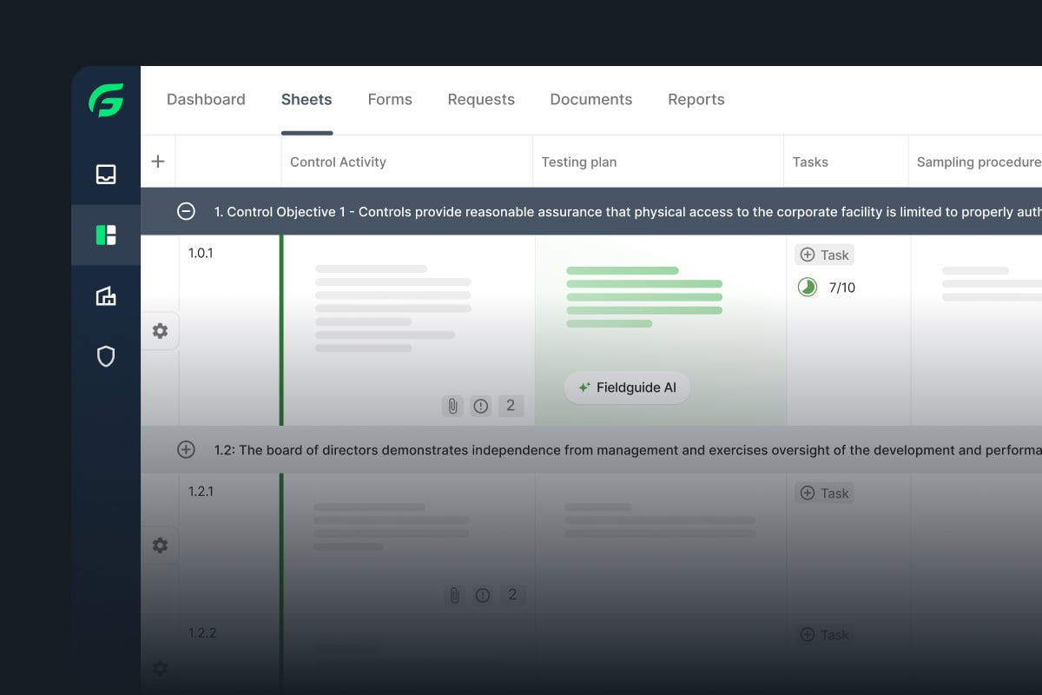Image resolution: width=1042 pixels, height=695 pixels.
Task: Click the count badge 2 in row 1.2.1
Action: [x=512, y=595]
